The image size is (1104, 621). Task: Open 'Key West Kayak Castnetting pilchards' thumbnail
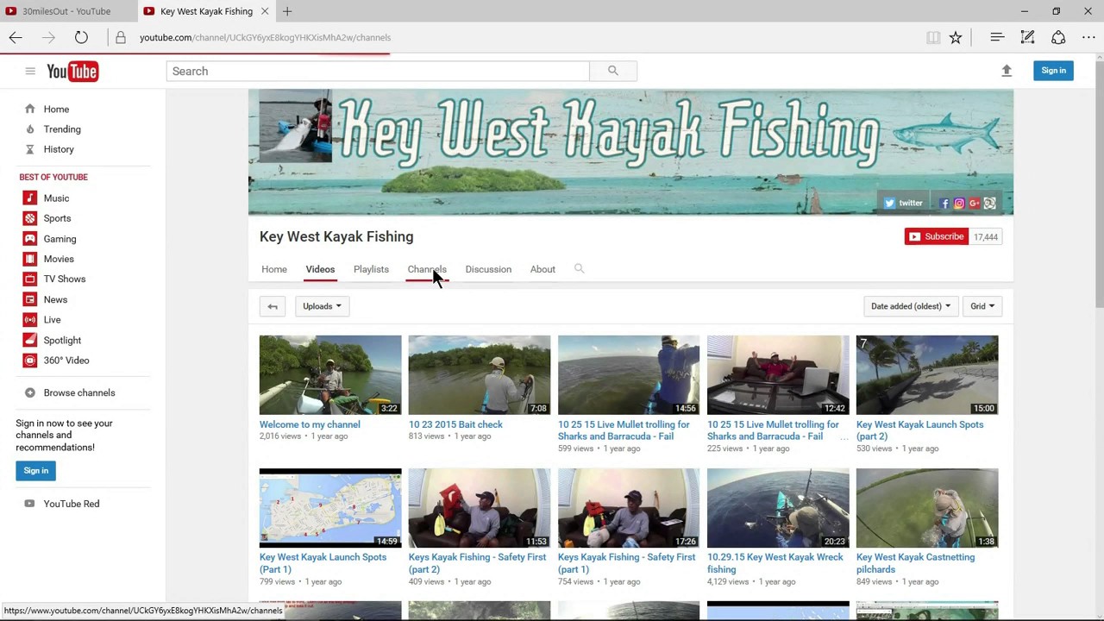point(927,508)
